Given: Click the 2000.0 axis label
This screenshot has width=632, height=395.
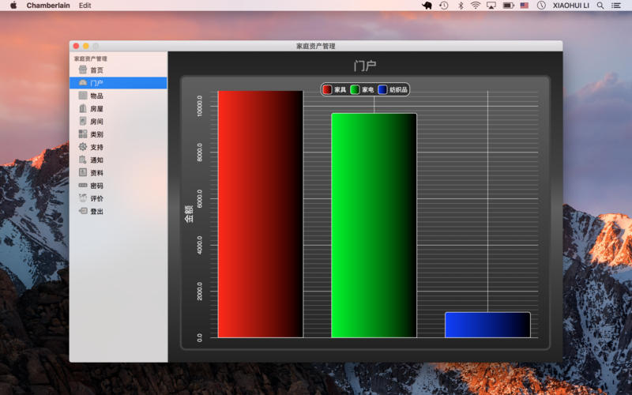Looking at the screenshot, I should click(x=200, y=291).
